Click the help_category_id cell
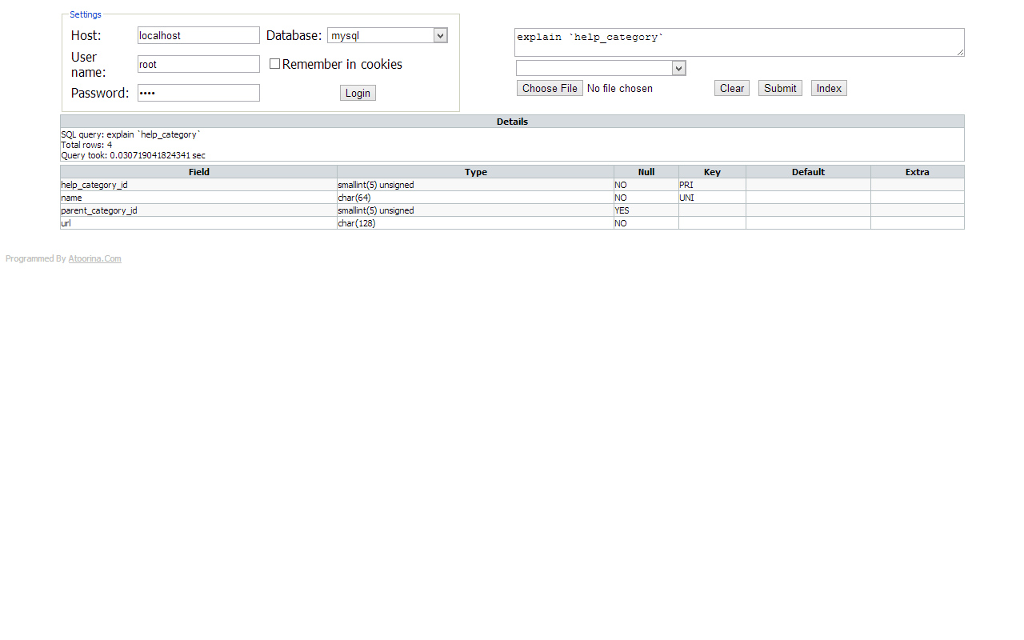This screenshot has width=1024, height=640. click(199, 185)
